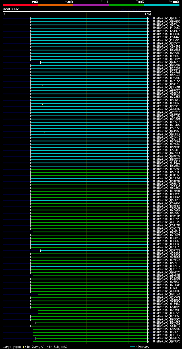The width and height of the screenshot is (182, 349).
Task: Click the green ~80% identity legend bar
Action: point(126,5)
